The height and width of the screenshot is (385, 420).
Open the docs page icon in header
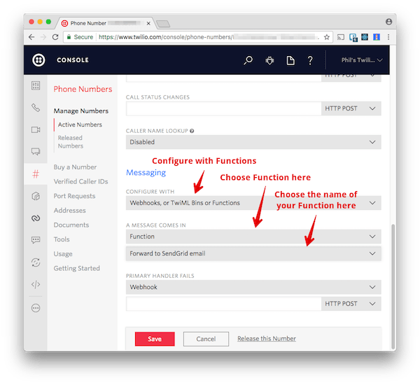coord(290,60)
